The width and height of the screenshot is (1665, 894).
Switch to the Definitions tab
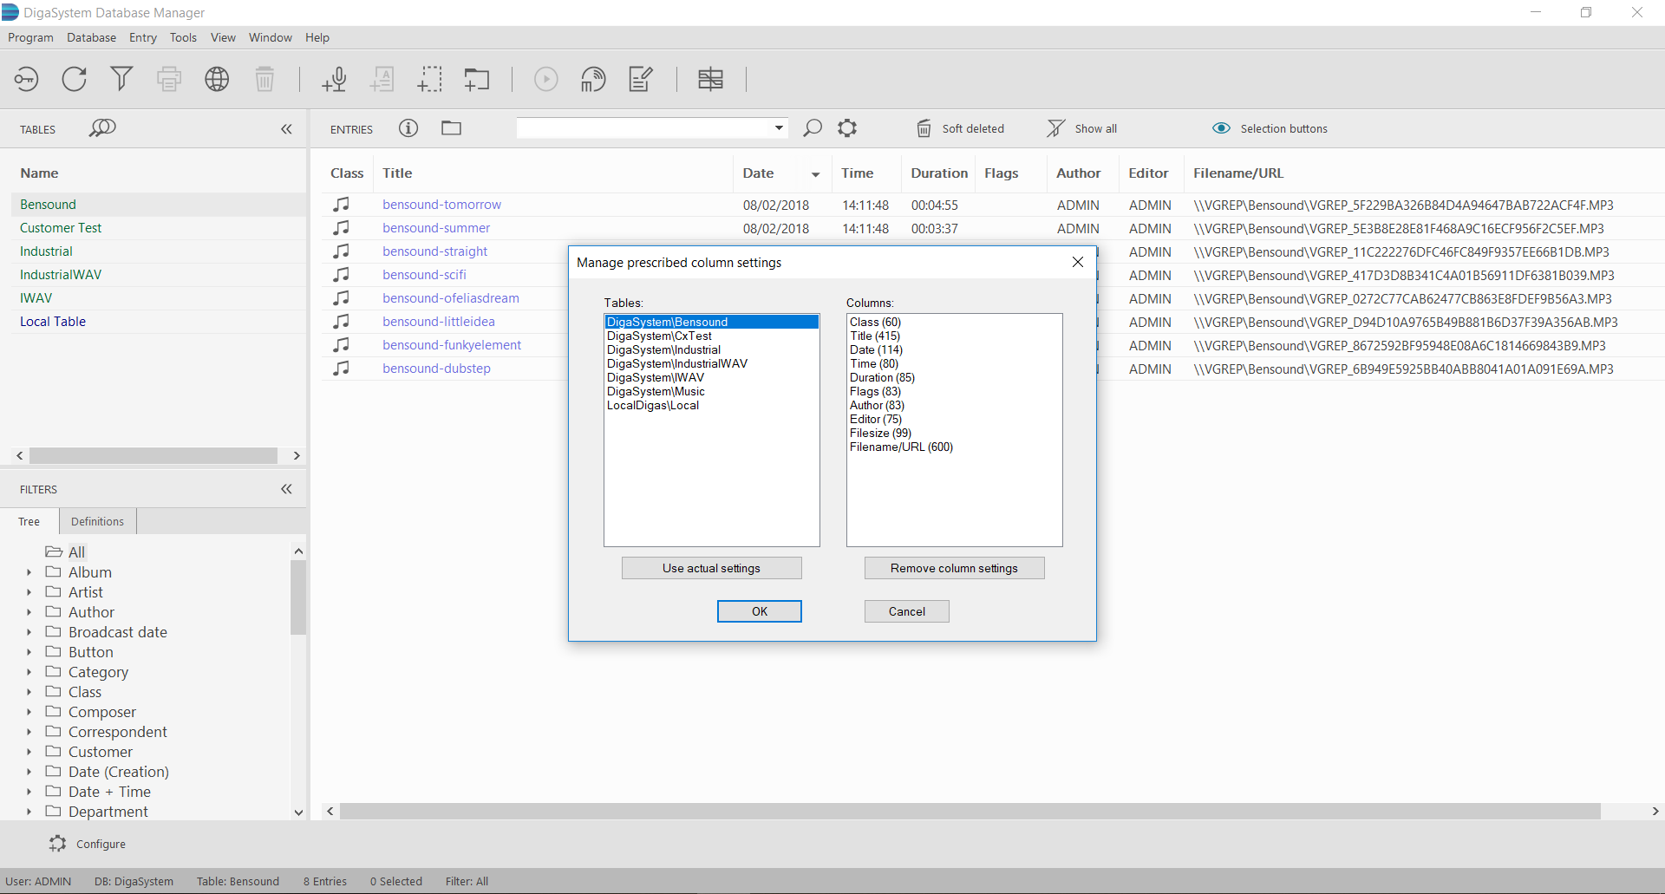pyautogui.click(x=97, y=521)
